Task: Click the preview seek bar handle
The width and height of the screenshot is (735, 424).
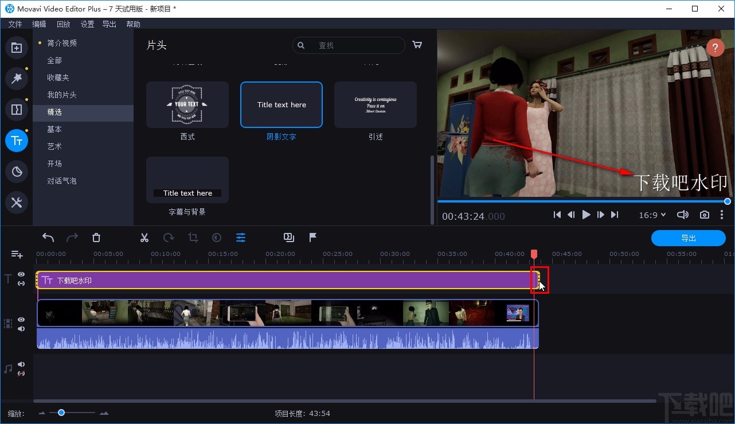Action: 728,201
